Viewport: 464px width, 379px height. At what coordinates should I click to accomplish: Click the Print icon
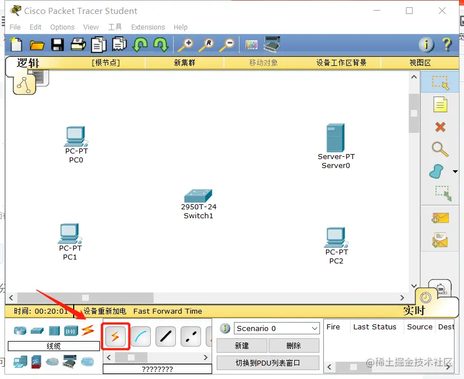tap(78, 45)
